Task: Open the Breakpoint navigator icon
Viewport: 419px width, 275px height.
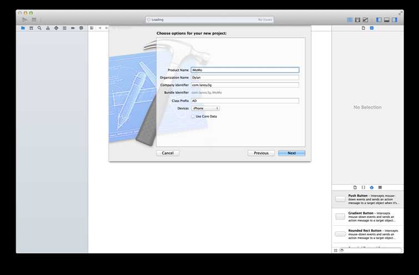Action: point(73,28)
